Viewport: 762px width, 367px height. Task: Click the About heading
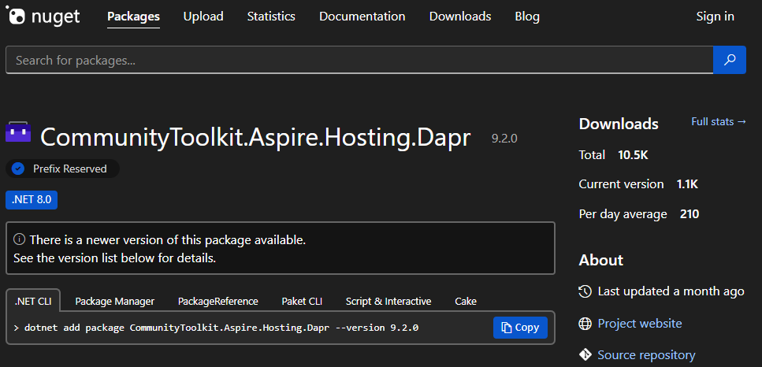point(601,260)
